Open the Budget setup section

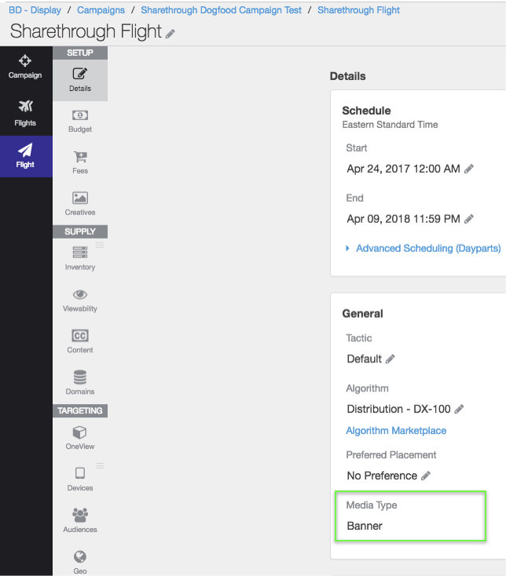click(x=80, y=121)
